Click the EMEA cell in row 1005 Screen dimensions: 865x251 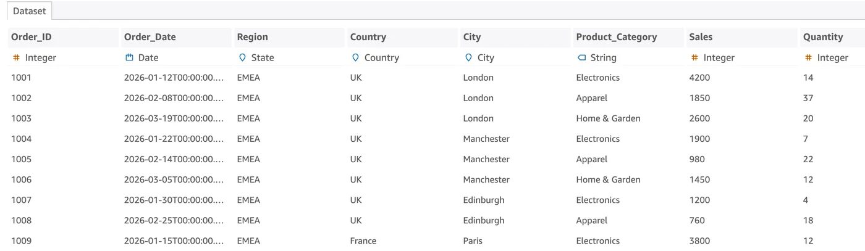[x=248, y=159]
